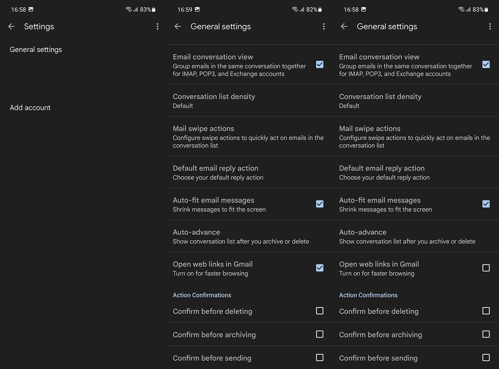Disable Auto-fit email messages in right screen
Viewport: 499px width, 369px height.
coord(486,204)
